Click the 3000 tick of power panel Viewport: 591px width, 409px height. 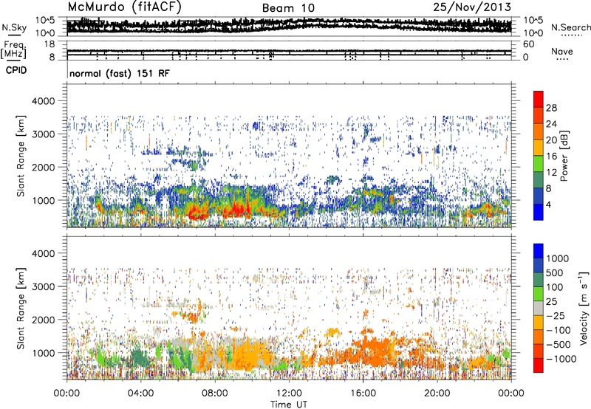click(44, 134)
